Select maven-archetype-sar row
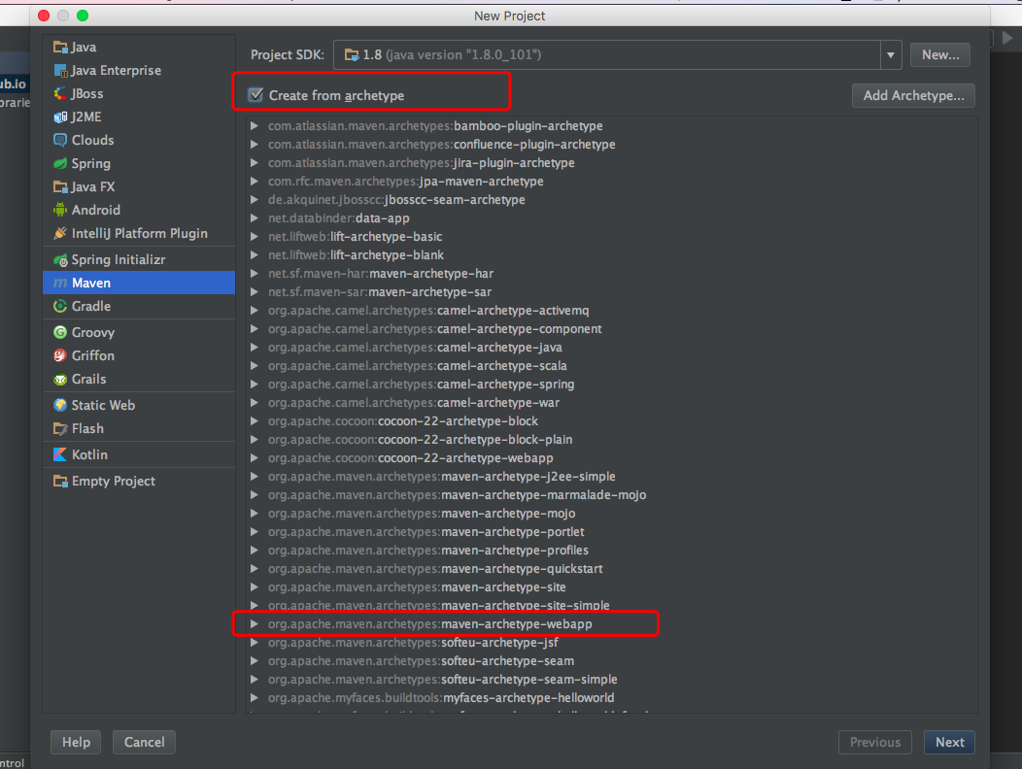This screenshot has width=1022, height=769. pos(611,292)
